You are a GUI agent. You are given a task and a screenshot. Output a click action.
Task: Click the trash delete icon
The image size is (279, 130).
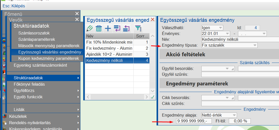99,28
